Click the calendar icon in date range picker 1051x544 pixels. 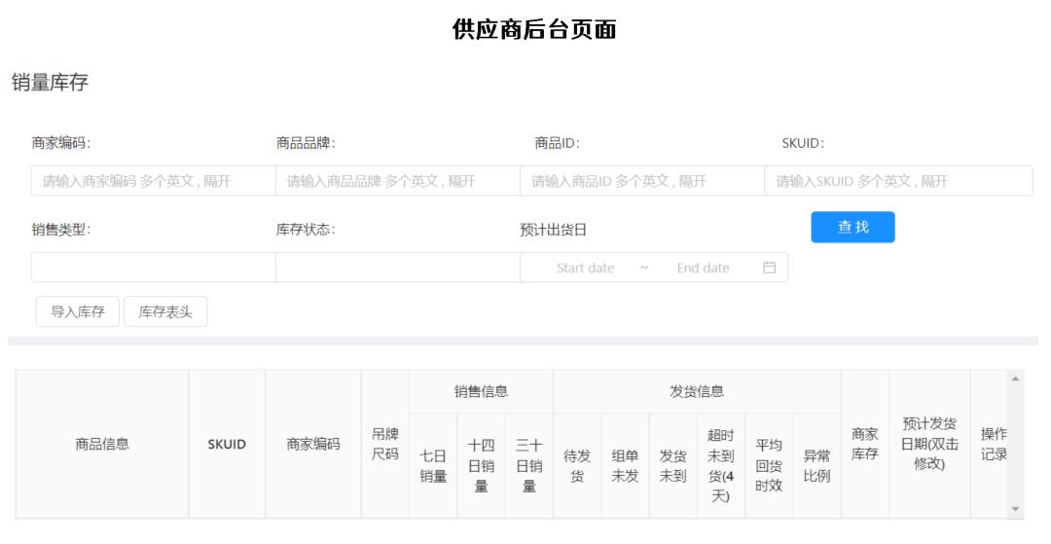coord(769,268)
